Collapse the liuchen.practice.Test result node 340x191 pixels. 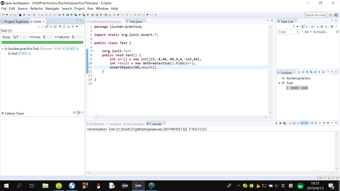[2, 49]
